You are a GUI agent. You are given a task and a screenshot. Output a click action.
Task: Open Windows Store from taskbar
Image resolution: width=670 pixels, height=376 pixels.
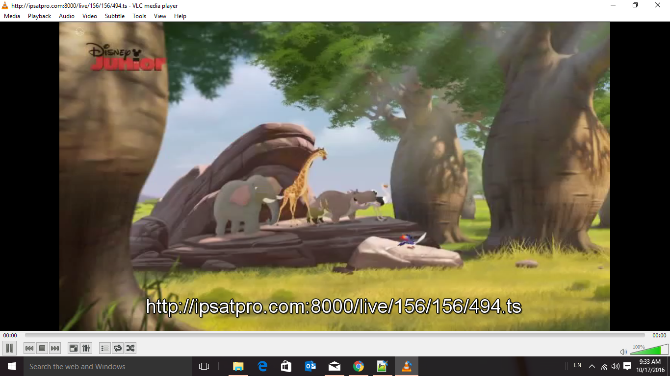[286, 366]
